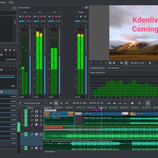
Task: Switch to the Clip Monitor tab
Action: tap(113, 68)
